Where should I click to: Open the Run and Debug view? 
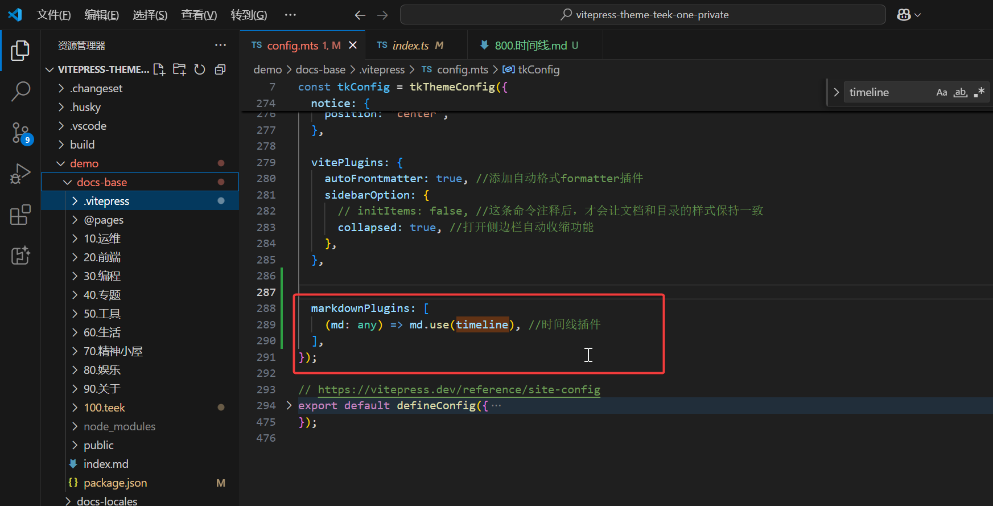pyautogui.click(x=20, y=174)
